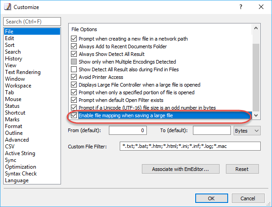Check Show Detect All Result also during Find in Files

click(x=74, y=69)
